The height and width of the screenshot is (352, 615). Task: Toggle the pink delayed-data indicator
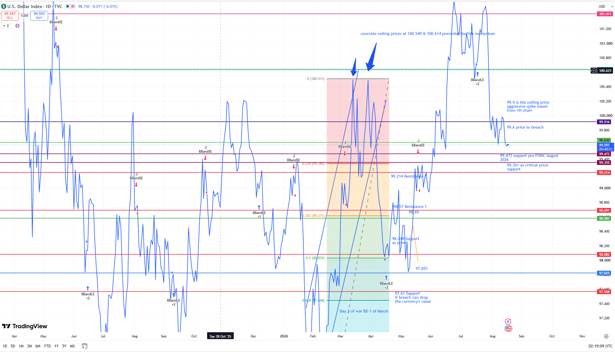73,6
